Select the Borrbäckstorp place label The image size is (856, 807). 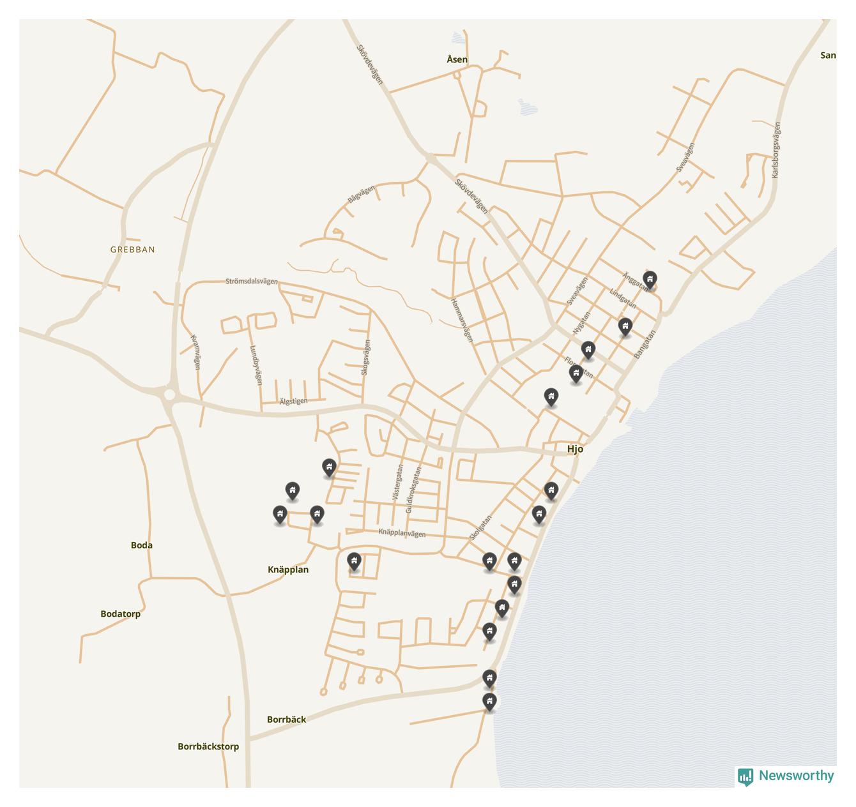click(x=208, y=746)
